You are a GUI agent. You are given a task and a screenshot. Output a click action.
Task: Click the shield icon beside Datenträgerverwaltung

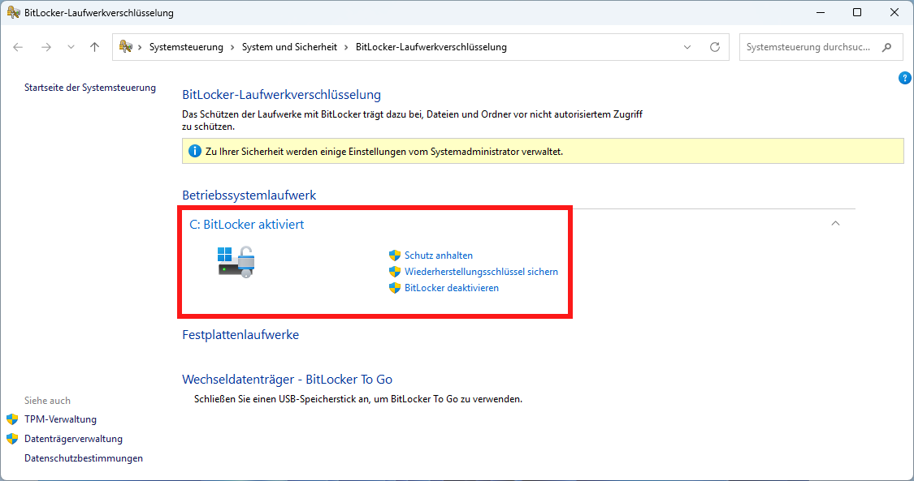[x=12, y=439]
